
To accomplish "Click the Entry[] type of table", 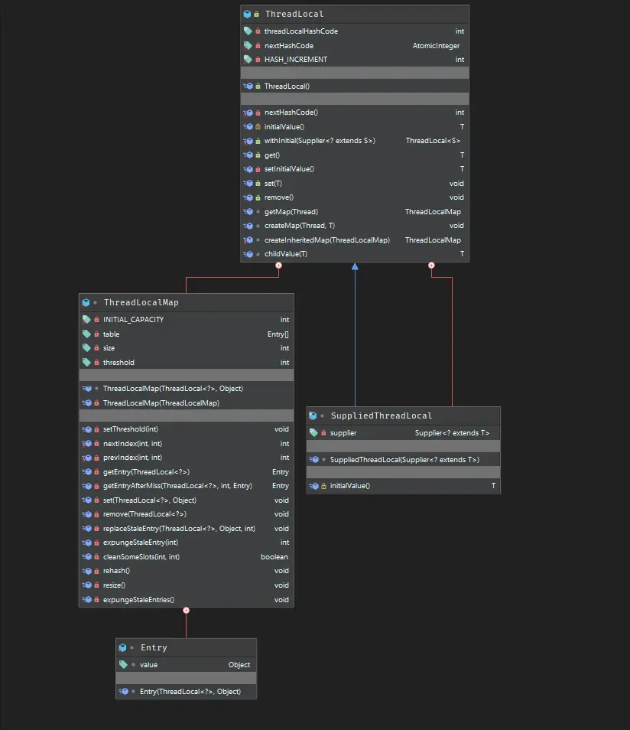I will (x=278, y=334).
